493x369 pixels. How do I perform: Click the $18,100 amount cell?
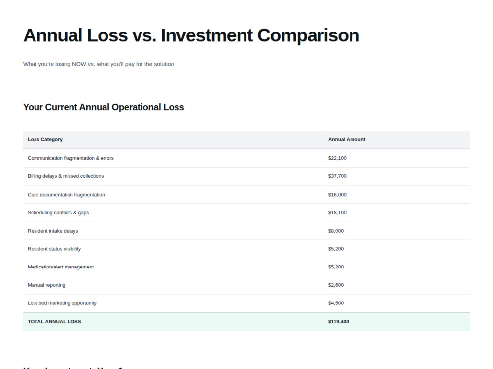(x=337, y=213)
